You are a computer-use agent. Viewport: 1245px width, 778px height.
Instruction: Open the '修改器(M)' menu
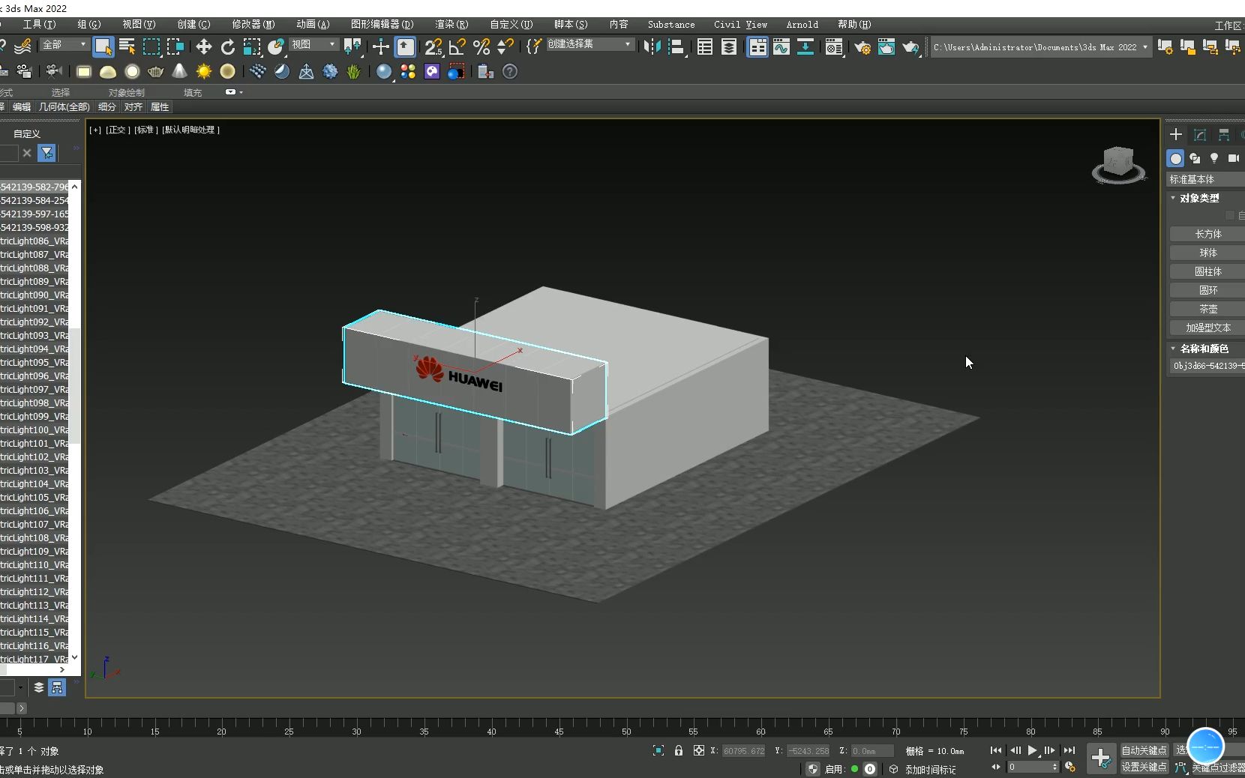click(253, 24)
